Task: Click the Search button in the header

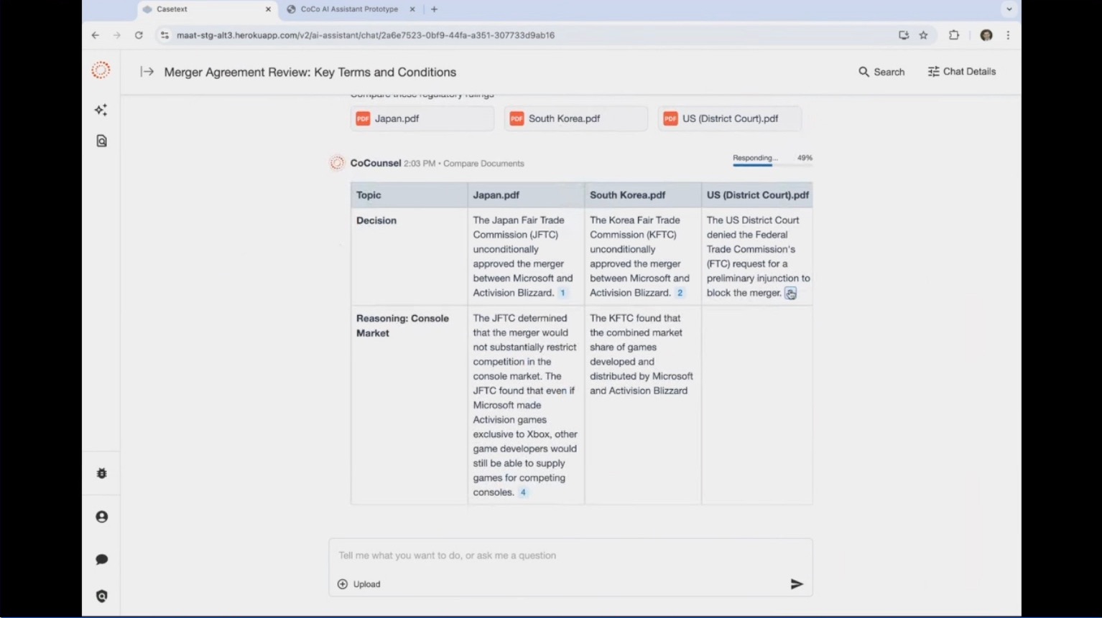Action: point(881,72)
